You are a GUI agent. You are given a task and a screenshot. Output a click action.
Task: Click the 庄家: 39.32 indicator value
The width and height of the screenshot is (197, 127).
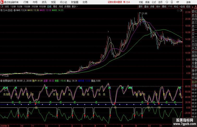click(x=49, y=81)
